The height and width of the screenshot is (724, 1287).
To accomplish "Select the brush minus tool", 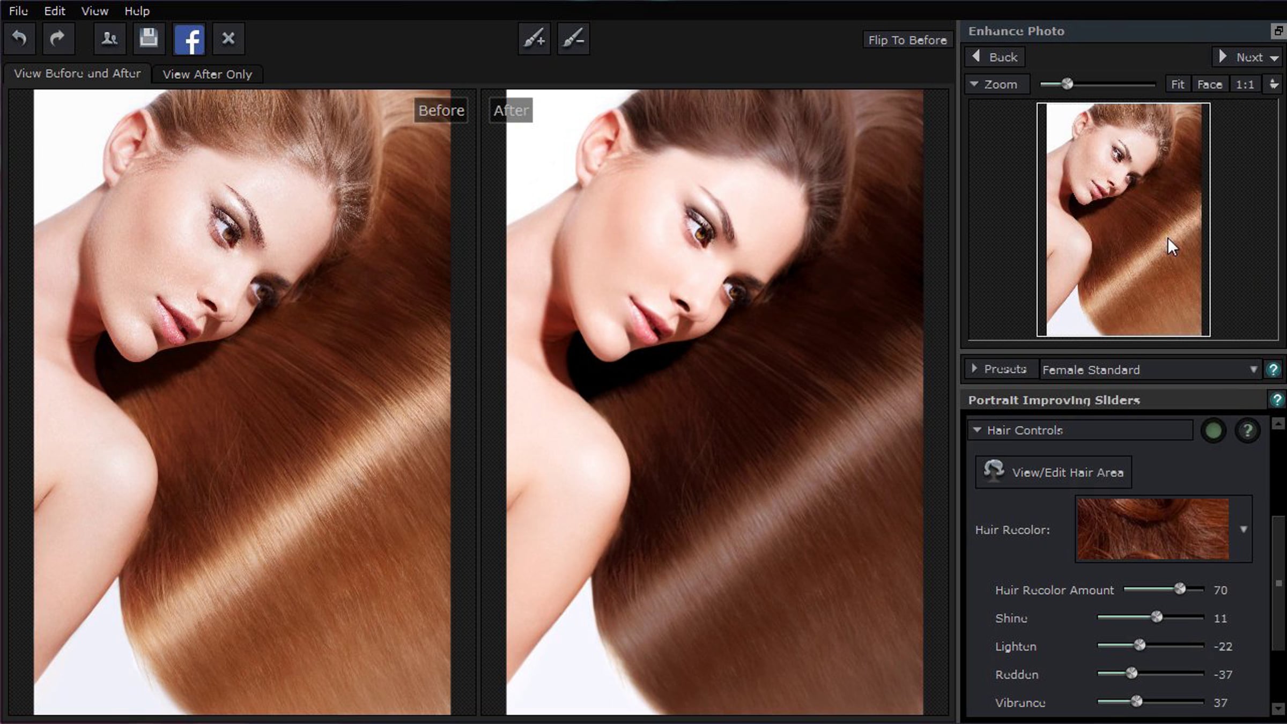I will pyautogui.click(x=573, y=39).
